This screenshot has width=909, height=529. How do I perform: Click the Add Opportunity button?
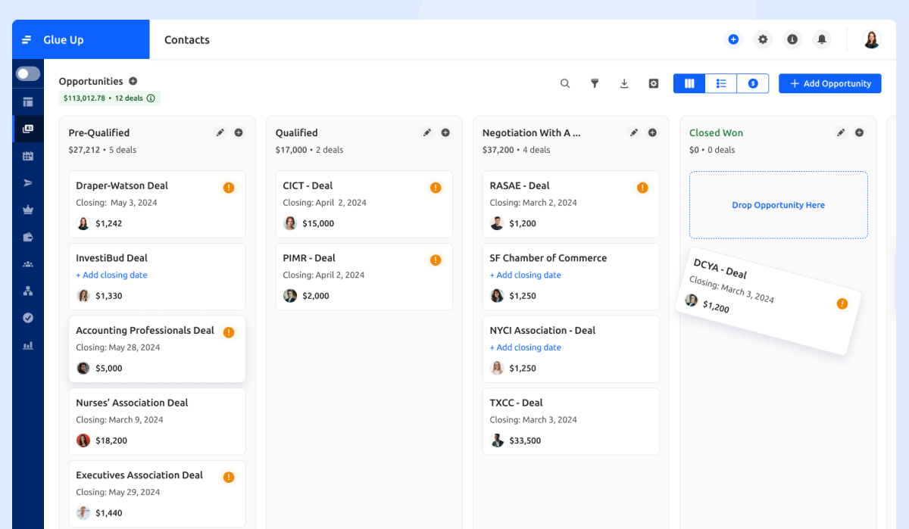(829, 83)
